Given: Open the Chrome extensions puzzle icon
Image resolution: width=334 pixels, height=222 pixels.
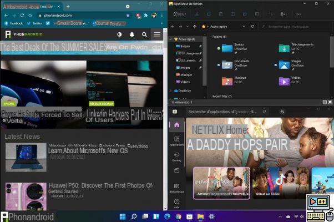Looking at the screenshot, I should [146, 16].
